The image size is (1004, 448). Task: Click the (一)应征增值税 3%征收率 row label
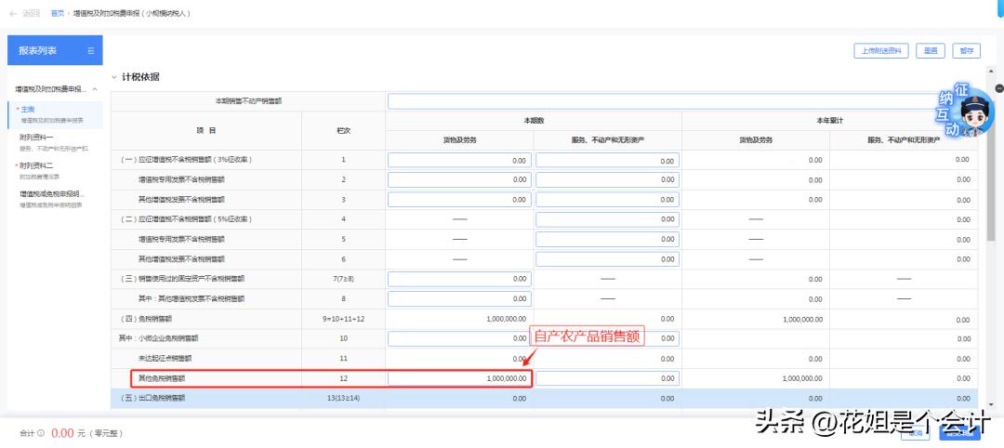point(186,160)
